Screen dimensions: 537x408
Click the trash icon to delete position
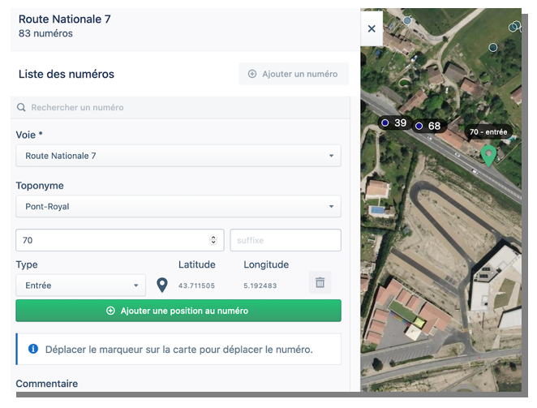point(320,283)
